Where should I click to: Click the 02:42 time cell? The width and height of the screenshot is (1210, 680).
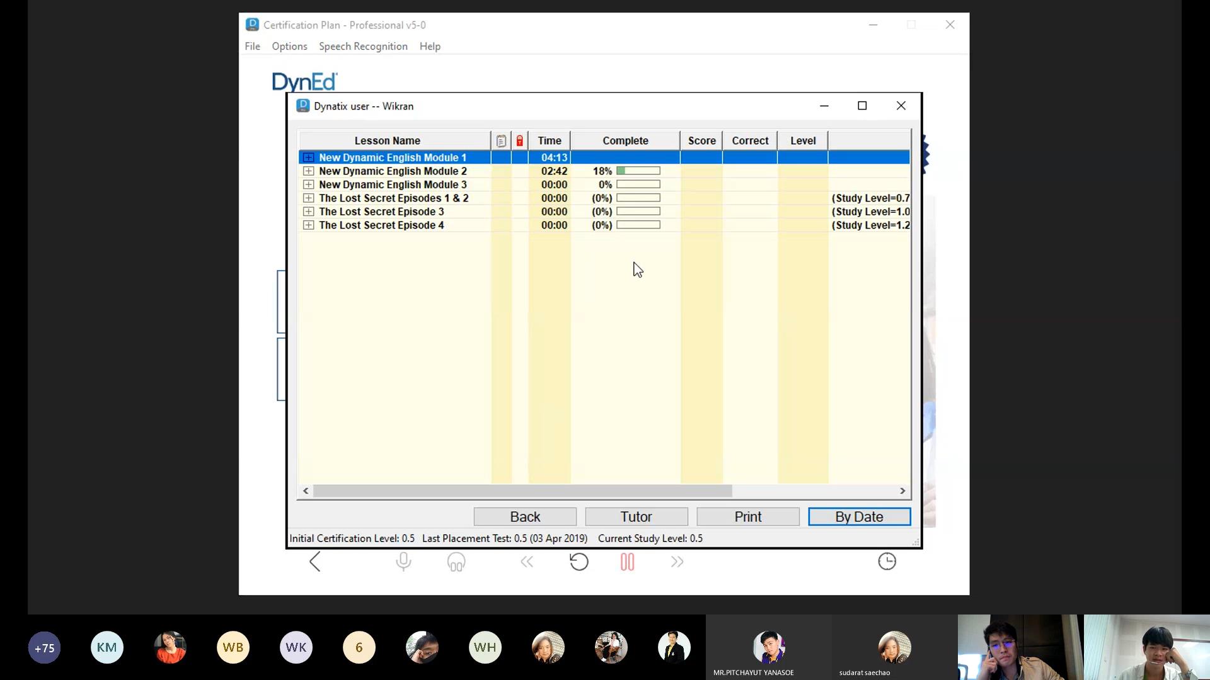pos(554,171)
